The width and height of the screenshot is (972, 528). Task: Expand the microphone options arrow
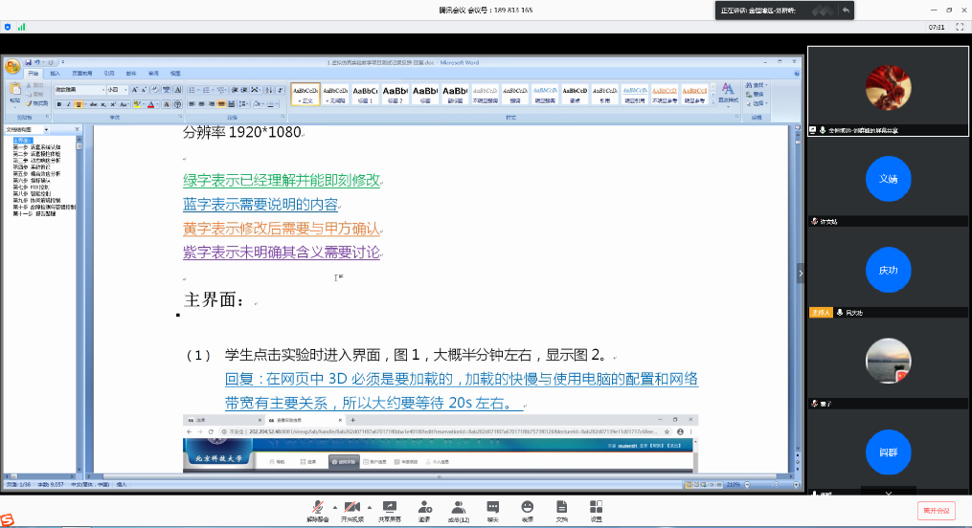[x=333, y=506]
